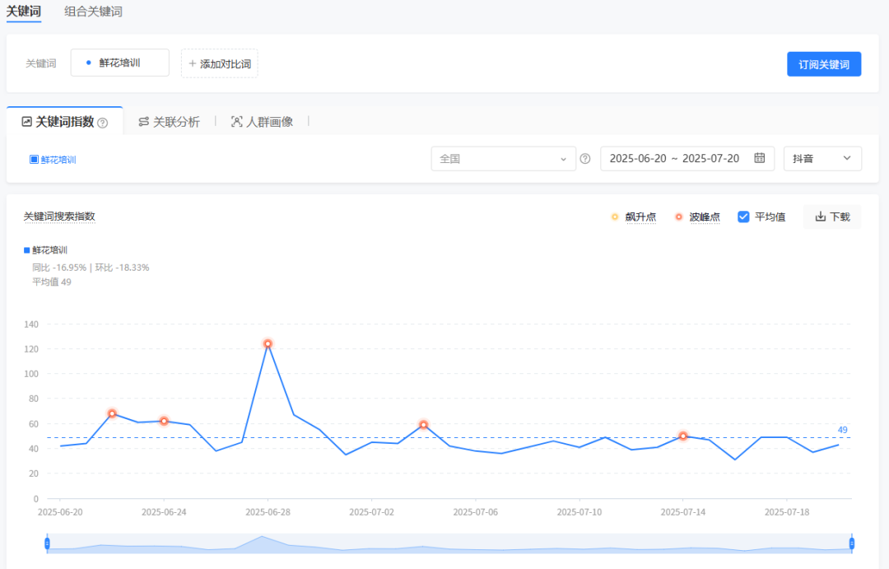The width and height of the screenshot is (889, 569).
Task: Click the question mark icon next to 全国
Action: (x=585, y=159)
